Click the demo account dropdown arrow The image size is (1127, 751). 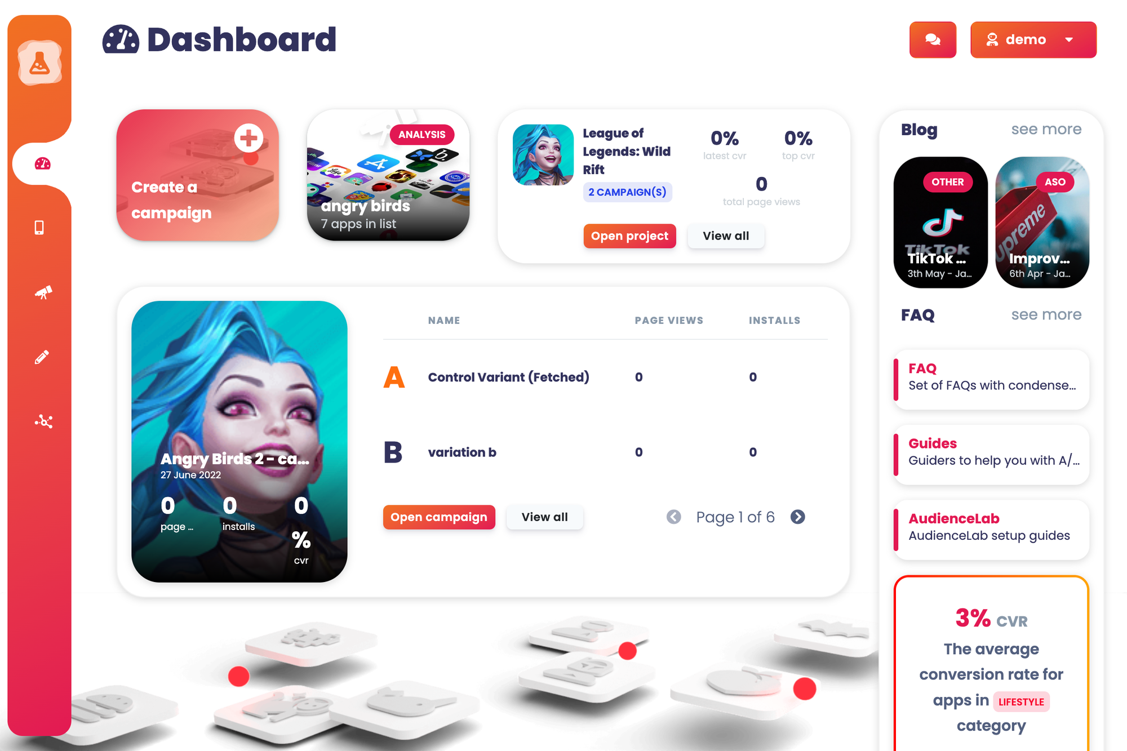point(1068,39)
